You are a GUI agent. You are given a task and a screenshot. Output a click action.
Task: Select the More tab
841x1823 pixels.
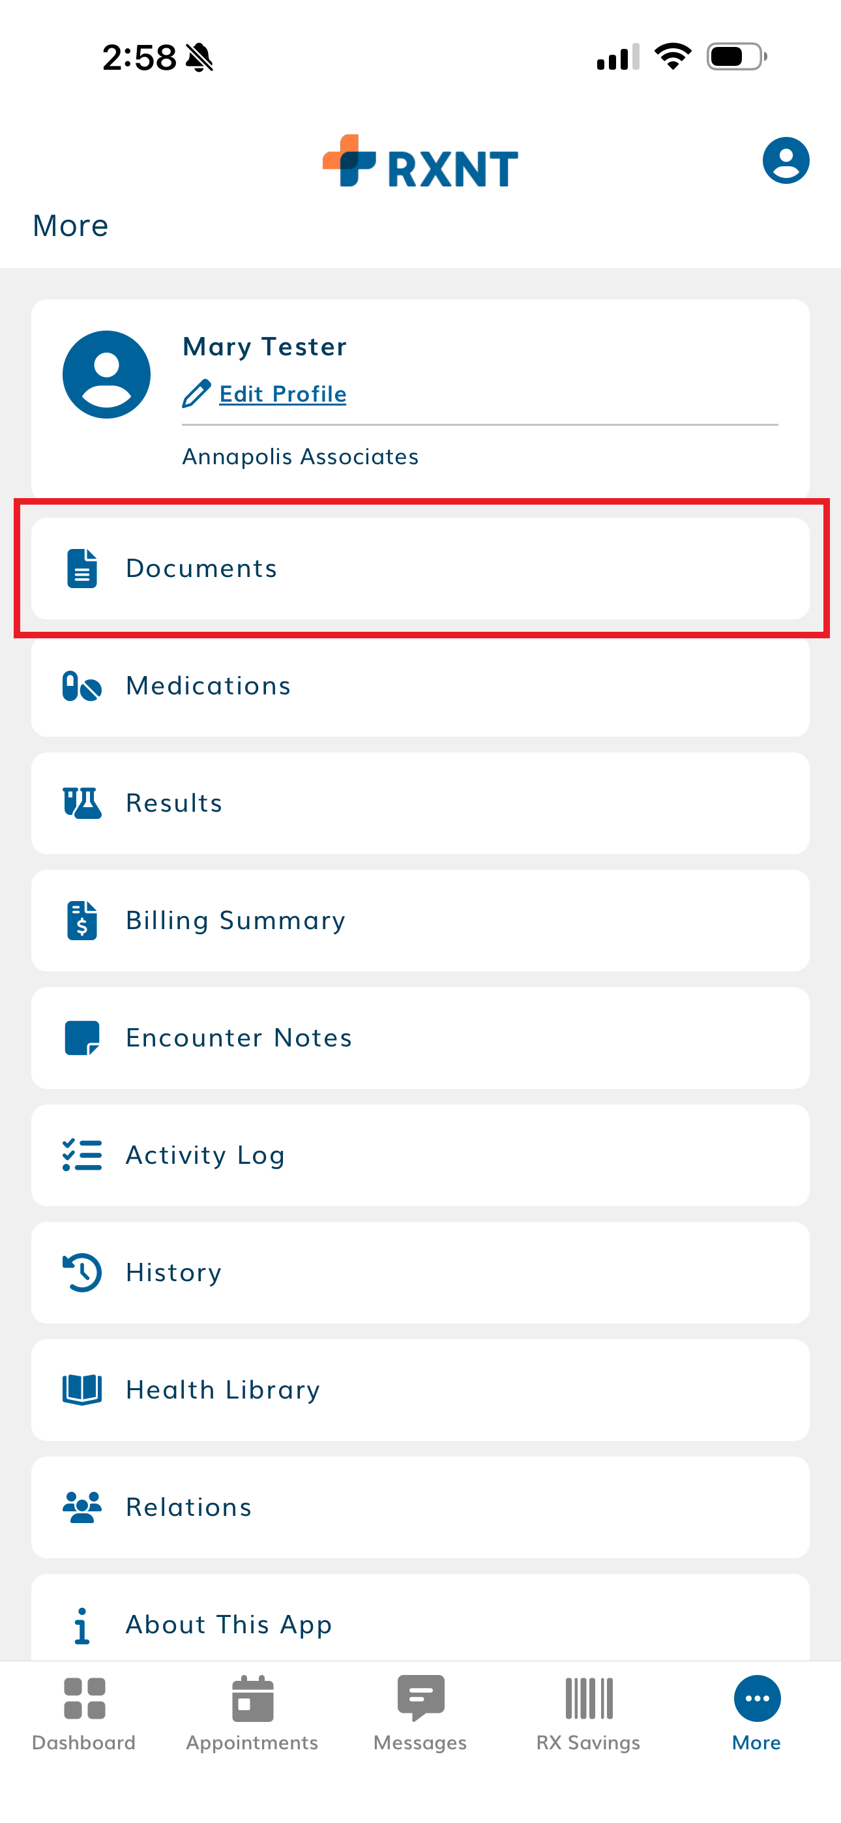click(757, 1713)
